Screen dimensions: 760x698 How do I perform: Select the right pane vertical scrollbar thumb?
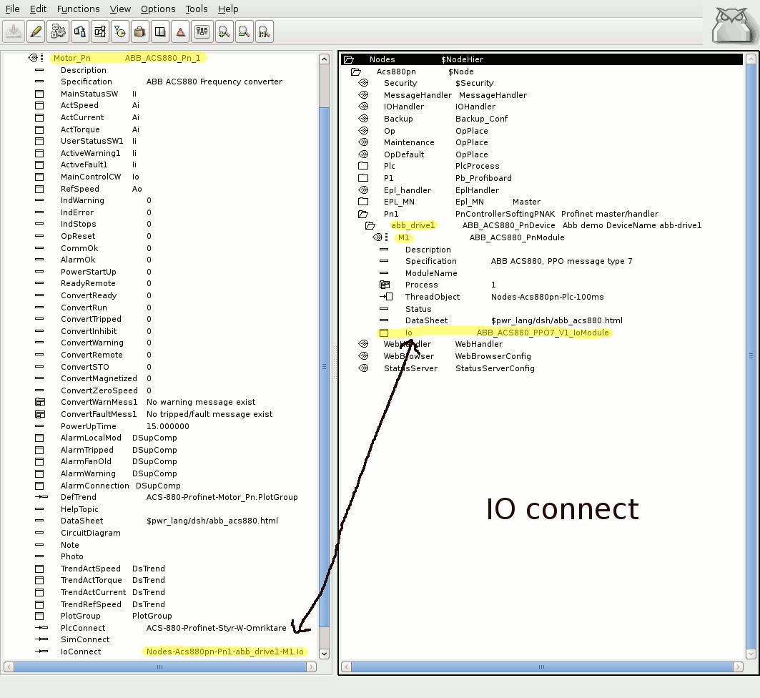click(751, 356)
